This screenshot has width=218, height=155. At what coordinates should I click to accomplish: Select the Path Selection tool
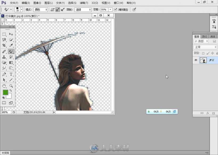click(x=4, y=80)
